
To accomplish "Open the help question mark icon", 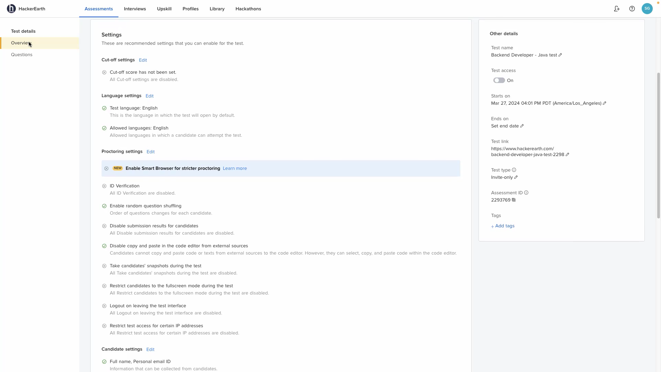I will coord(632,9).
